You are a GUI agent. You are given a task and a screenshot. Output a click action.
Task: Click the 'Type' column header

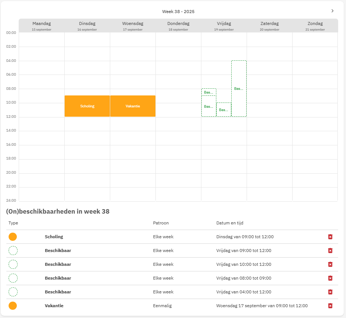13,223
